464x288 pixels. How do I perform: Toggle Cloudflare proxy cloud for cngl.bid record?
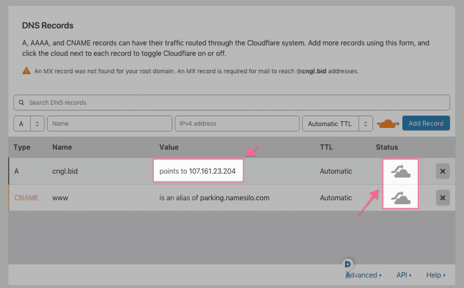tap(401, 171)
